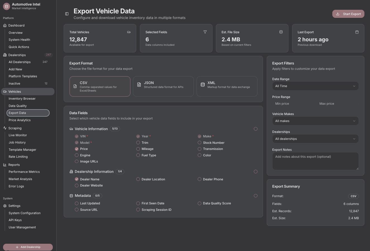Click the Vehicles car icon in sidebar
The height and width of the screenshot is (251, 370).
[x=5, y=92]
